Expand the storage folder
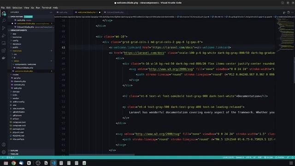 [16, 92]
